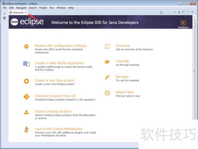
Task: Click the Eclipse logo in the banner
Action: coord(27,22)
